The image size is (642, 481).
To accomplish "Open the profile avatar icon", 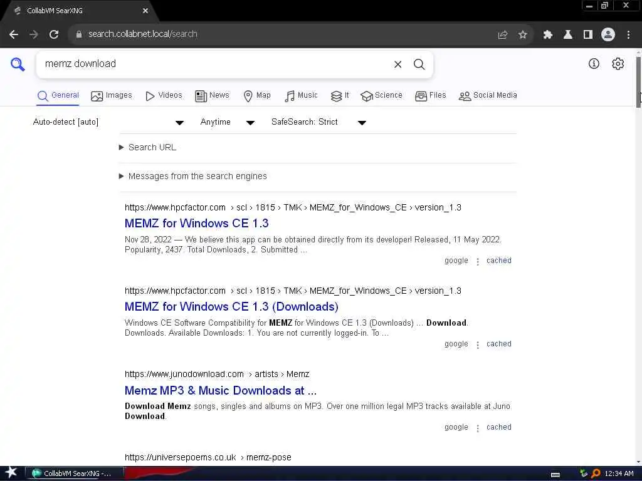I will pyautogui.click(x=608, y=35).
